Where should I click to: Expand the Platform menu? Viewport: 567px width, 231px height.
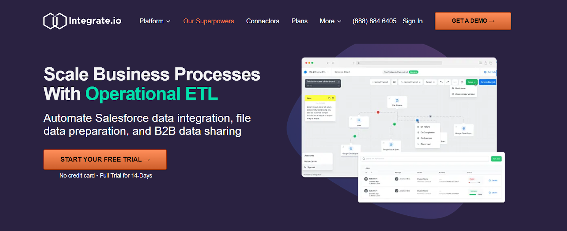pos(155,21)
